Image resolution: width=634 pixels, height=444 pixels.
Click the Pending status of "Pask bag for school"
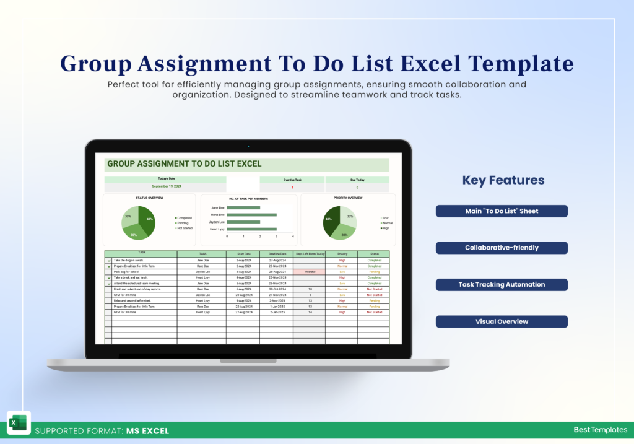pyautogui.click(x=373, y=272)
